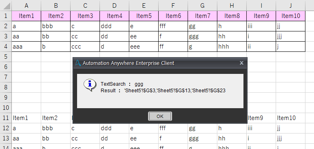The image size is (314, 149).
Task: Close the Automation Anywhere Enterprise Client dialog
Action: [x=241, y=63]
